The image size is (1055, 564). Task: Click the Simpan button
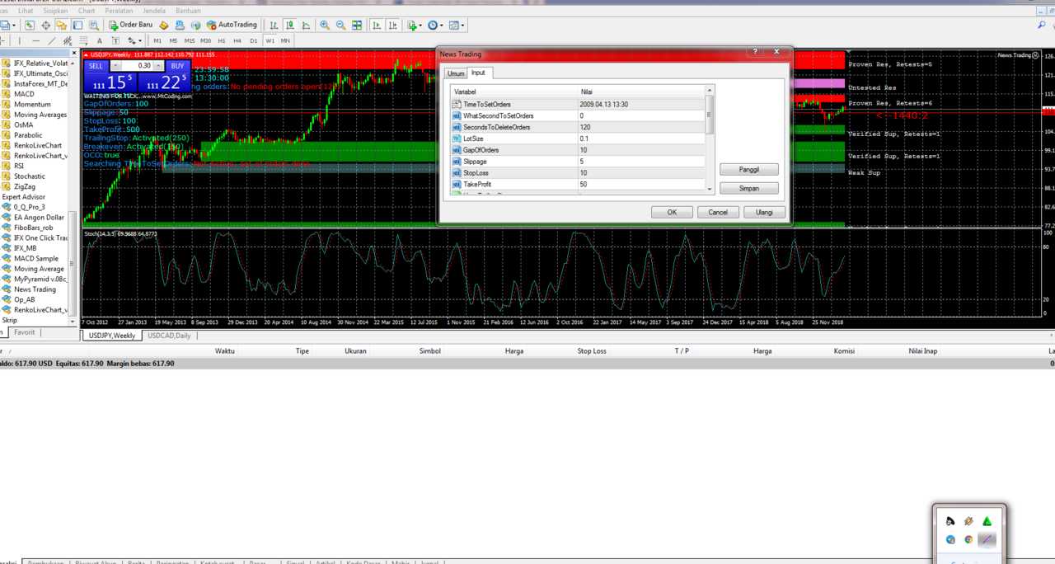click(748, 188)
